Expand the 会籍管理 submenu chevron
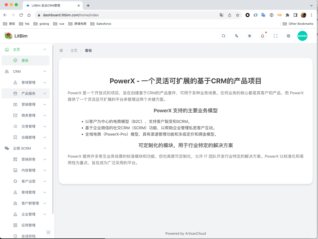This screenshot has height=239, width=318. click(x=45, y=137)
